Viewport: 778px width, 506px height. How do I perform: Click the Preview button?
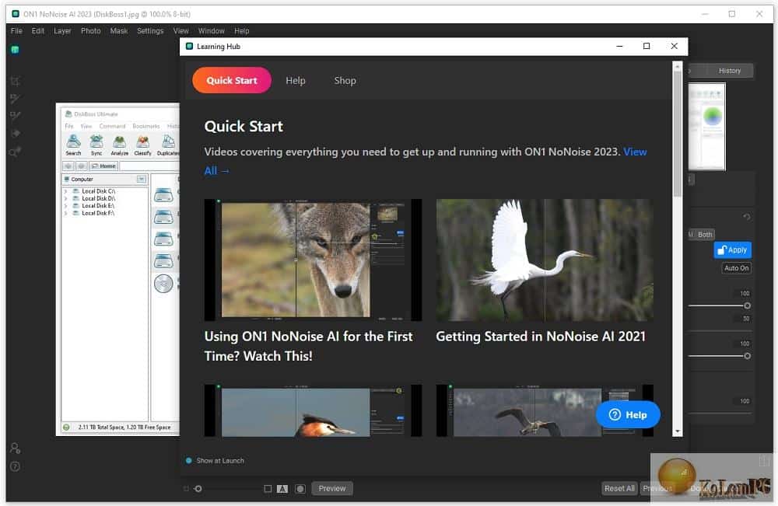click(332, 489)
